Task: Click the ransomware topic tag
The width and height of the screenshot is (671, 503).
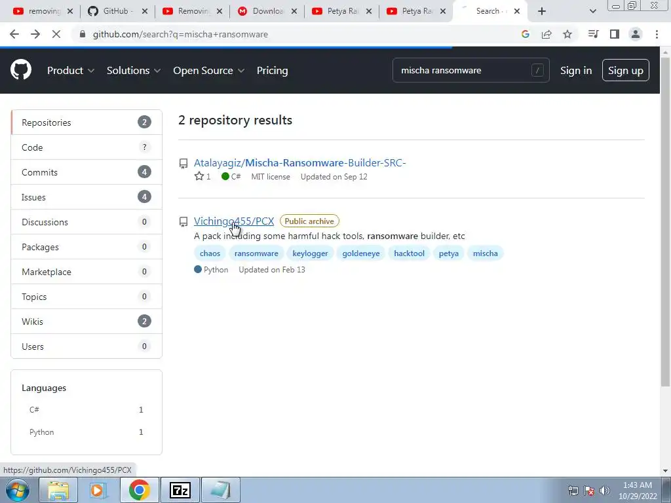Action: pos(256,253)
